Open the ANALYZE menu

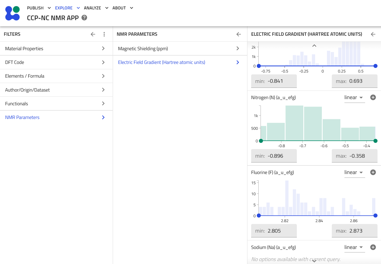pos(96,8)
